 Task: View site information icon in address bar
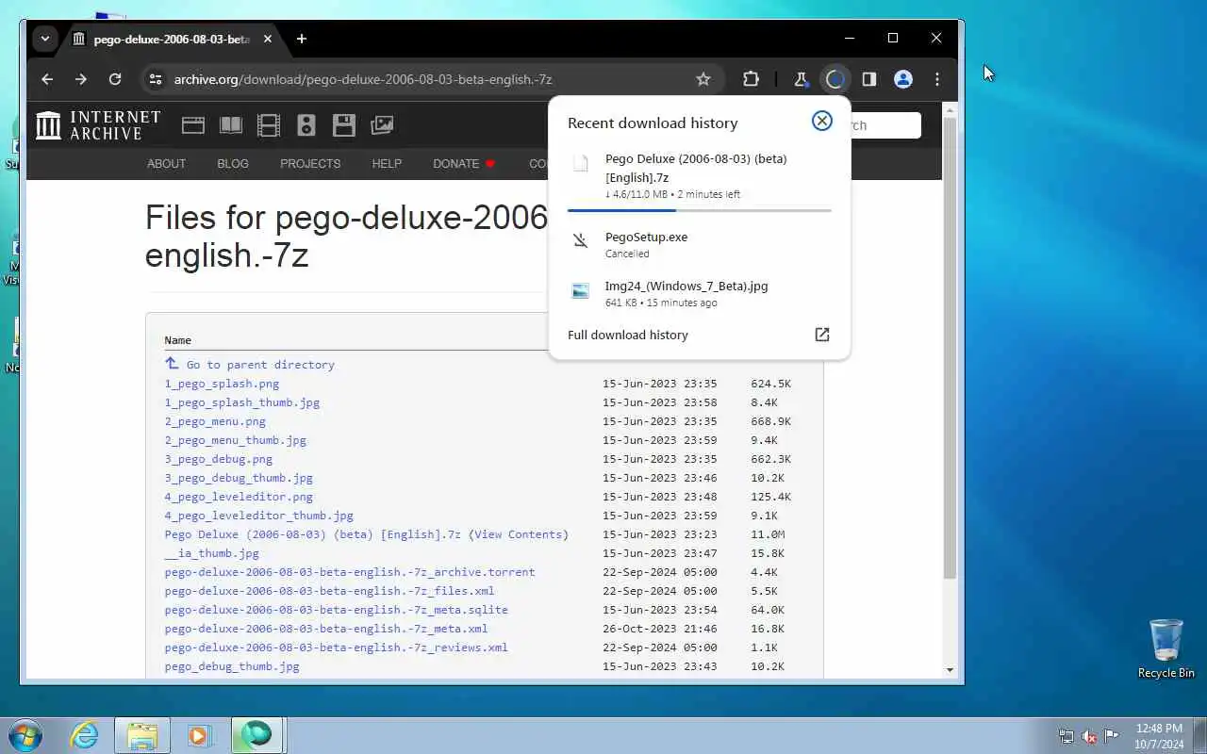pyautogui.click(x=156, y=79)
